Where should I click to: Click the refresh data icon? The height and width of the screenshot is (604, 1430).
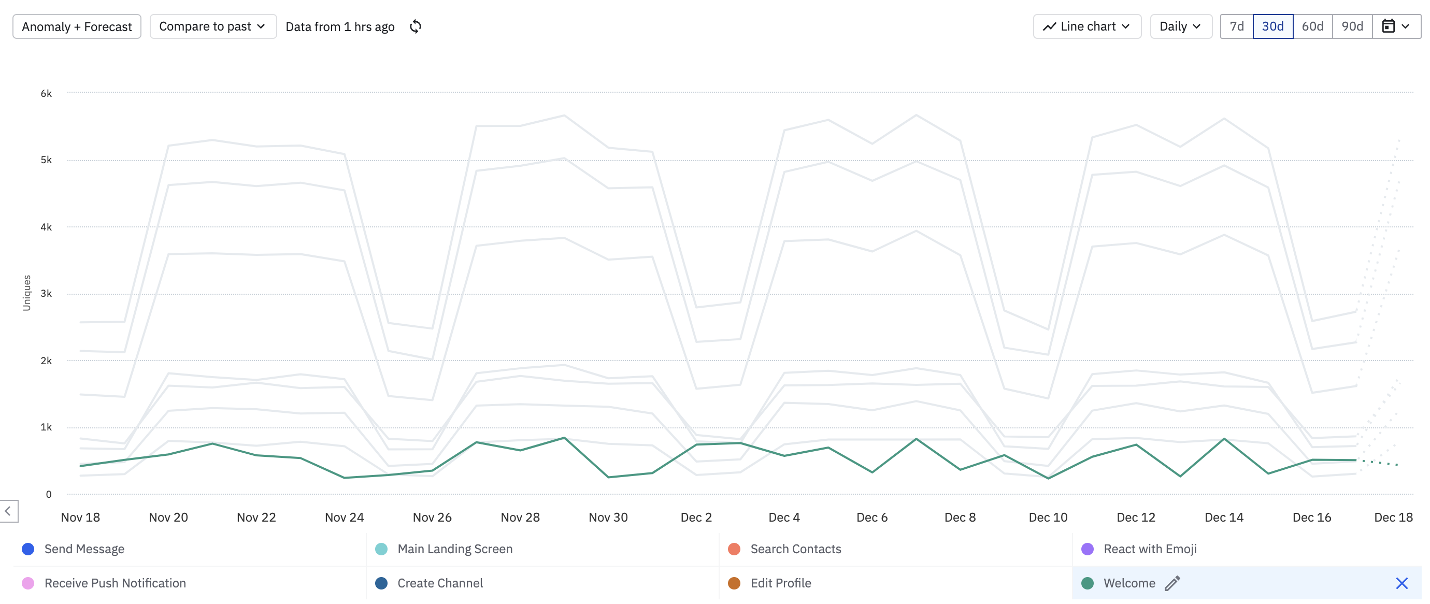[x=415, y=26]
